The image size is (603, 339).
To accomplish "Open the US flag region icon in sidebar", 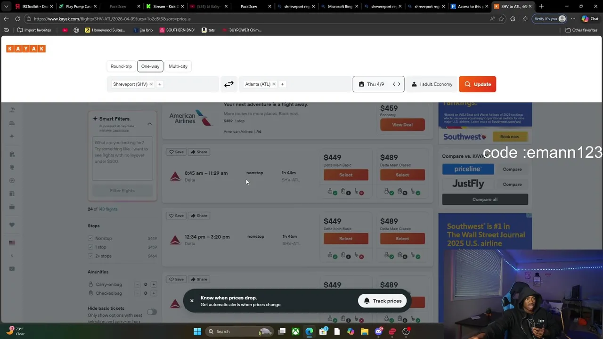I will pos(12,243).
